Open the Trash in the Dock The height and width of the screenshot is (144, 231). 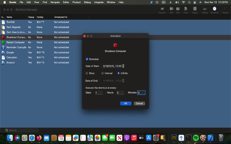(x=221, y=138)
